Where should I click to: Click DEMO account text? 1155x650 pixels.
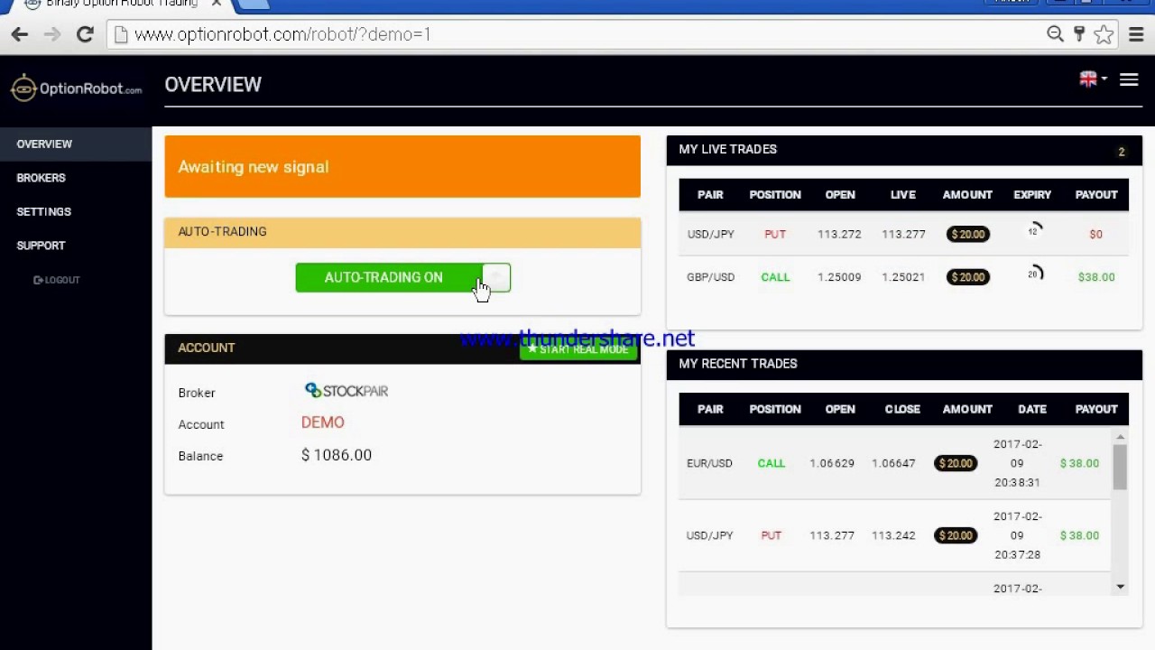322,422
